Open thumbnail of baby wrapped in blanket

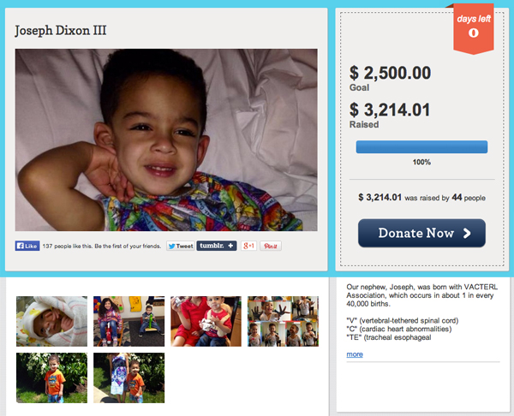(x=51, y=321)
